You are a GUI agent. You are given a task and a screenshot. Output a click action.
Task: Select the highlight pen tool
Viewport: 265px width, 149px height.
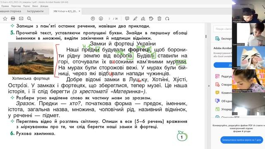point(135,19)
